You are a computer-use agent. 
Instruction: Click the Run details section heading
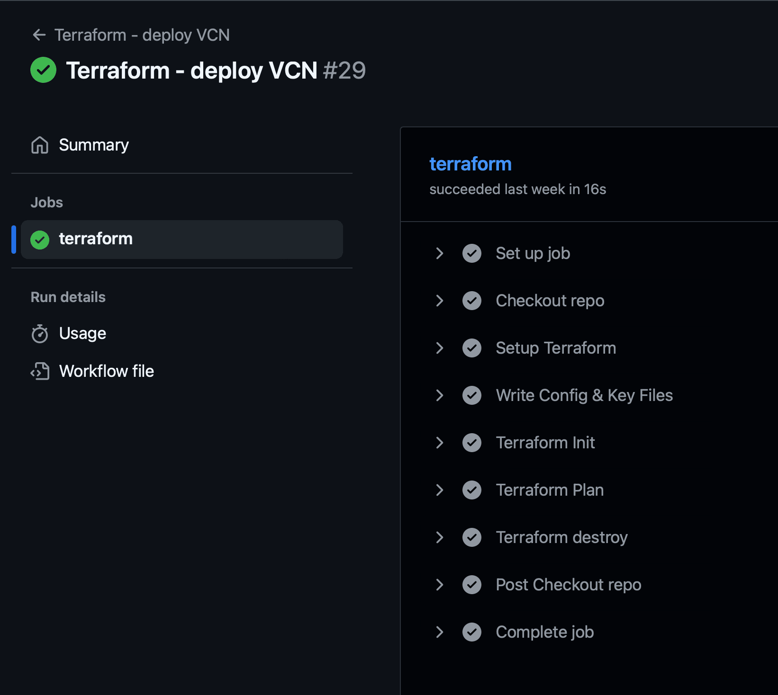pyautogui.click(x=68, y=297)
